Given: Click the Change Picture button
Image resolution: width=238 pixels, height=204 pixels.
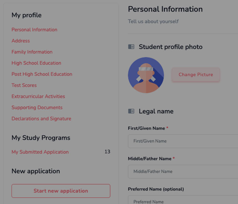Looking at the screenshot, I should 196,75.
